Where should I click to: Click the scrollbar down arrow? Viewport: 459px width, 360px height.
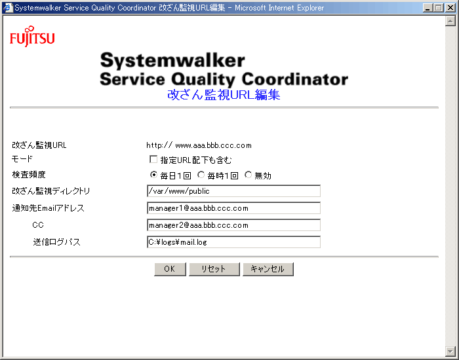(450, 351)
